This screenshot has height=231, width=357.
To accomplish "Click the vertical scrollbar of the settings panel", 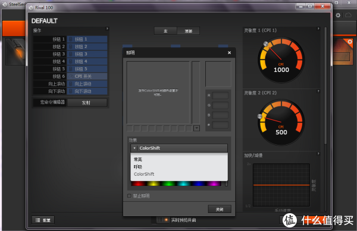I will 325,86.
